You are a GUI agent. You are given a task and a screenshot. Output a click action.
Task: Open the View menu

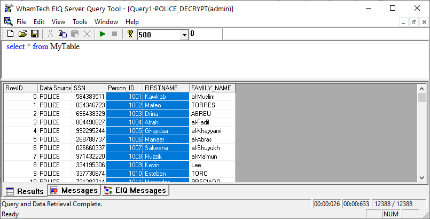(x=58, y=22)
